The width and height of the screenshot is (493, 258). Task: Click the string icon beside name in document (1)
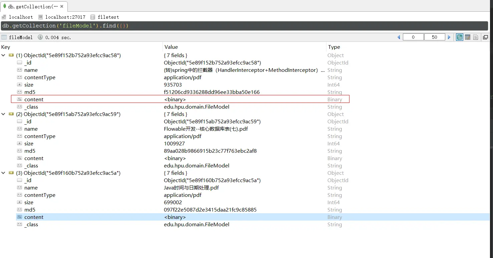coord(20,70)
